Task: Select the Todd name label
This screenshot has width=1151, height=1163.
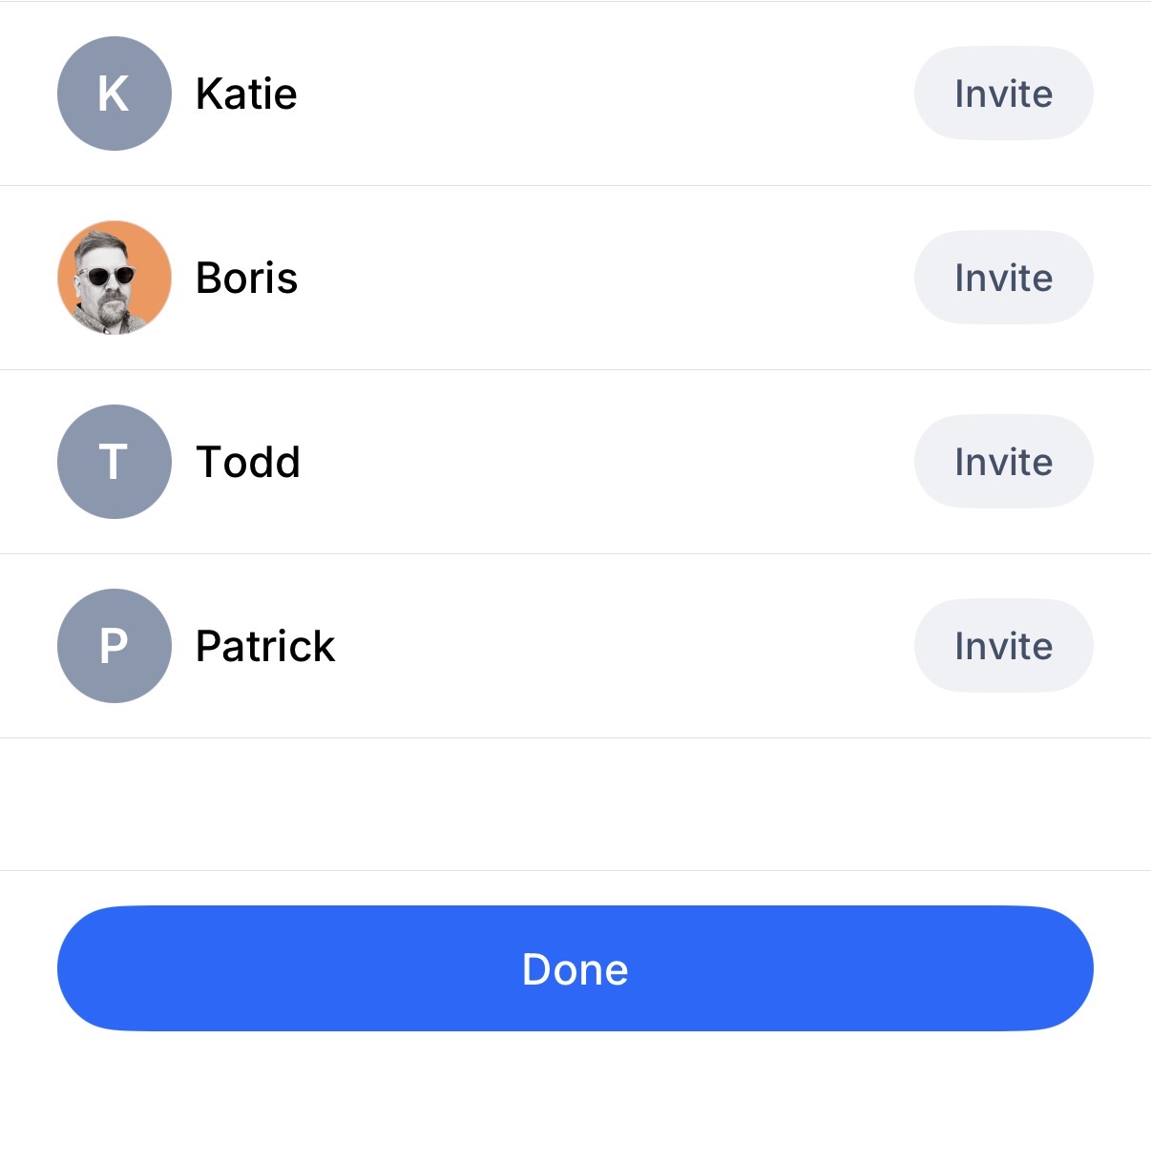Action: point(248,462)
